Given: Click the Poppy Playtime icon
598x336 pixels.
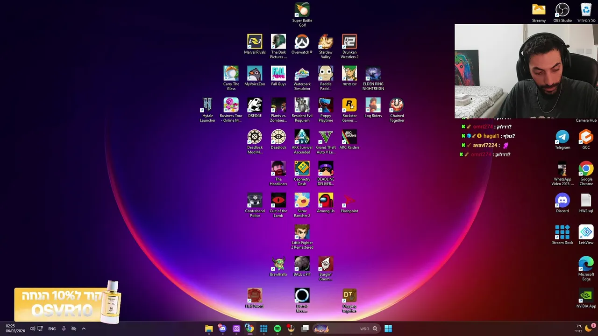Looking at the screenshot, I should [x=326, y=110].
